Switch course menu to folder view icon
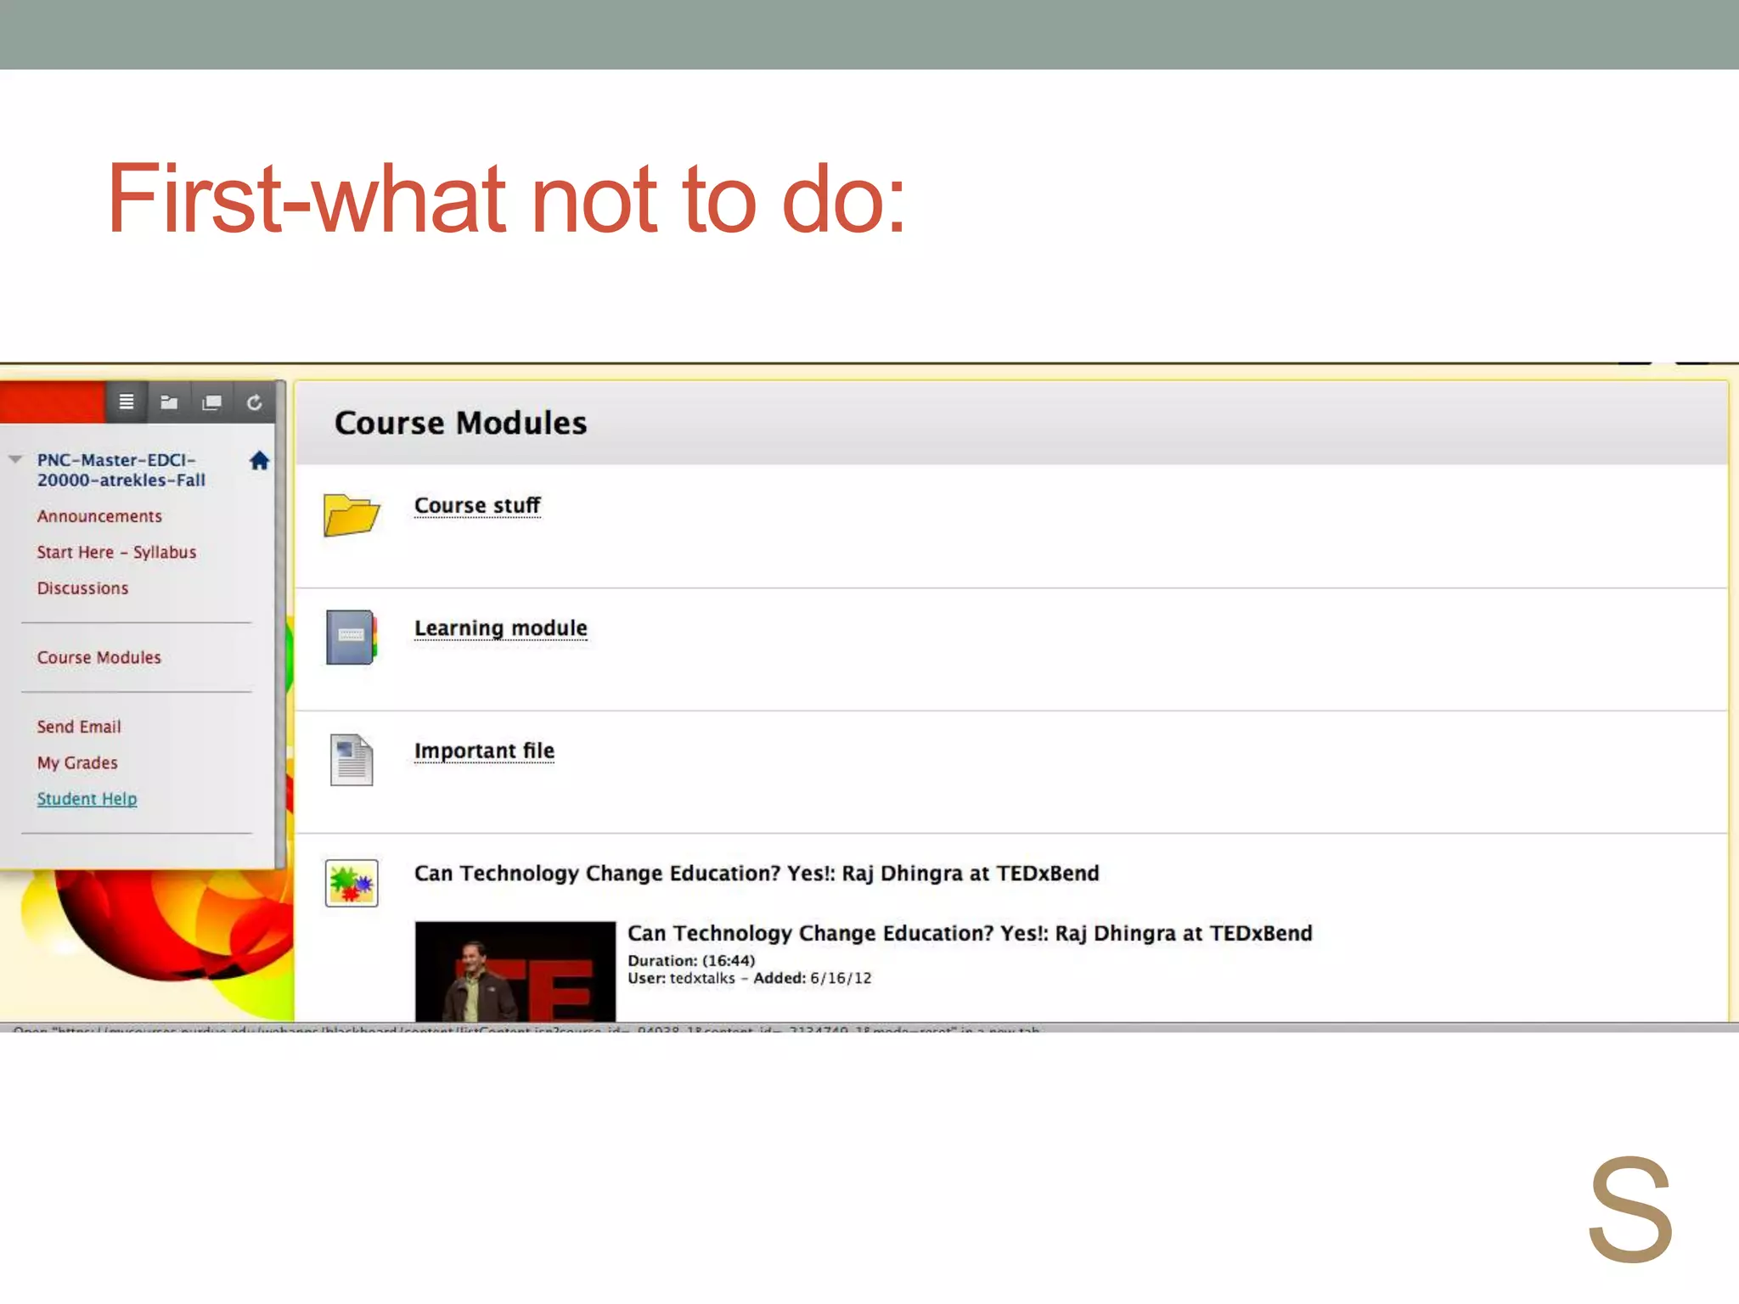This screenshot has height=1304, width=1739. tap(169, 402)
